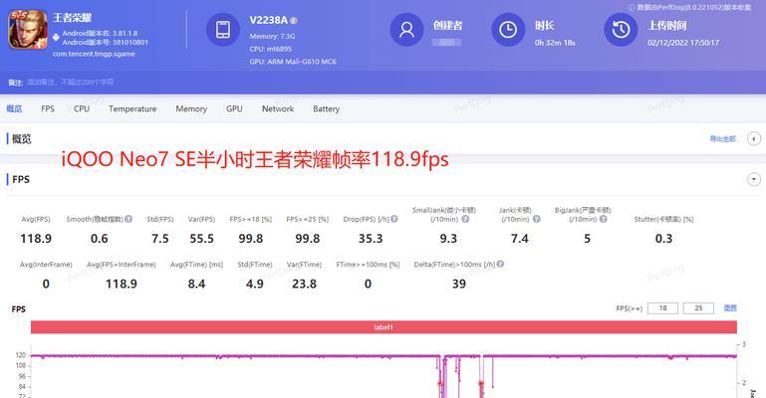Click the V2238A device model name

coord(268,21)
